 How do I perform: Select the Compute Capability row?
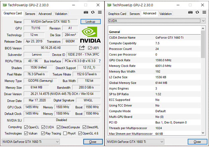point(154,43)
